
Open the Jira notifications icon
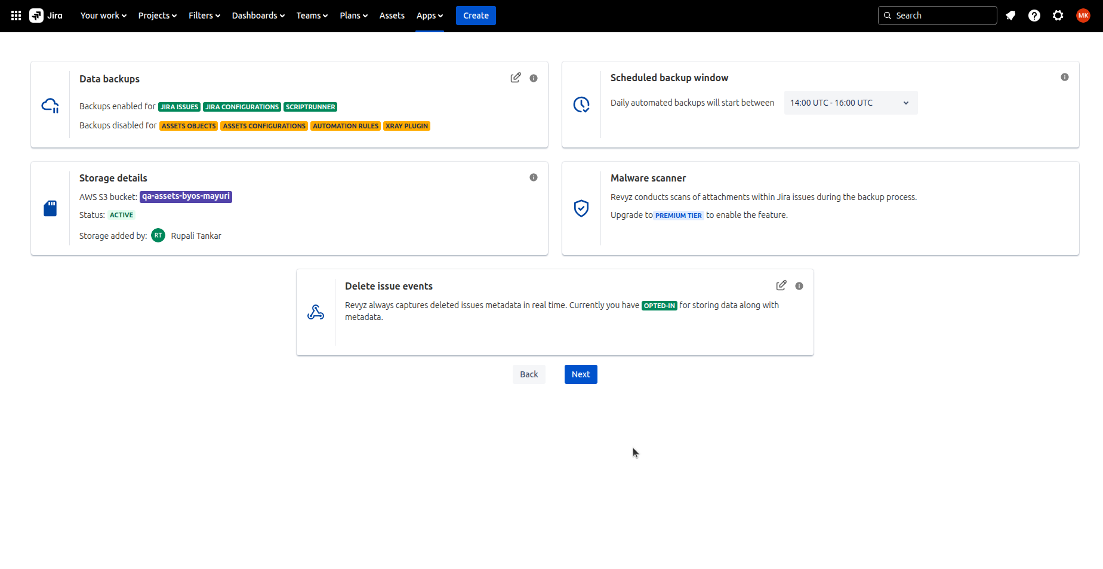point(1010,16)
